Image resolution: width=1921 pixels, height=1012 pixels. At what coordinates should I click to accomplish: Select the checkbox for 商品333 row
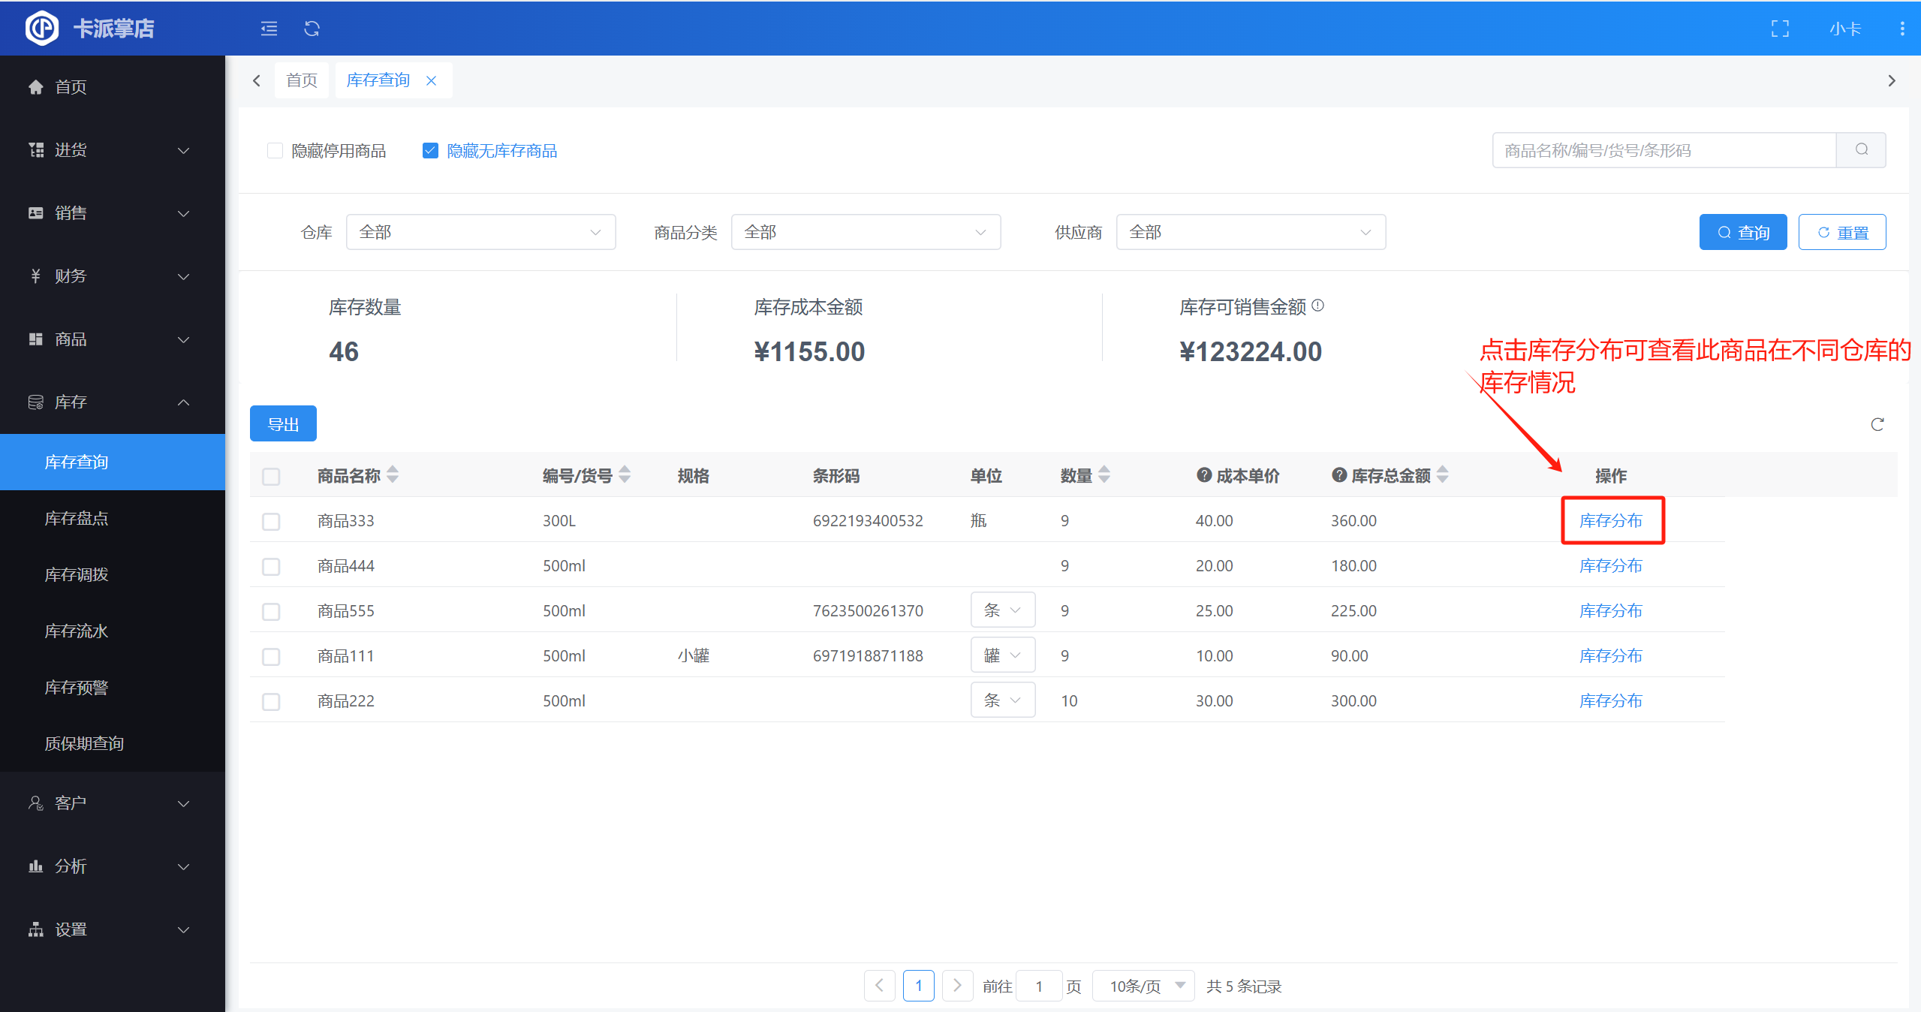tap(271, 521)
